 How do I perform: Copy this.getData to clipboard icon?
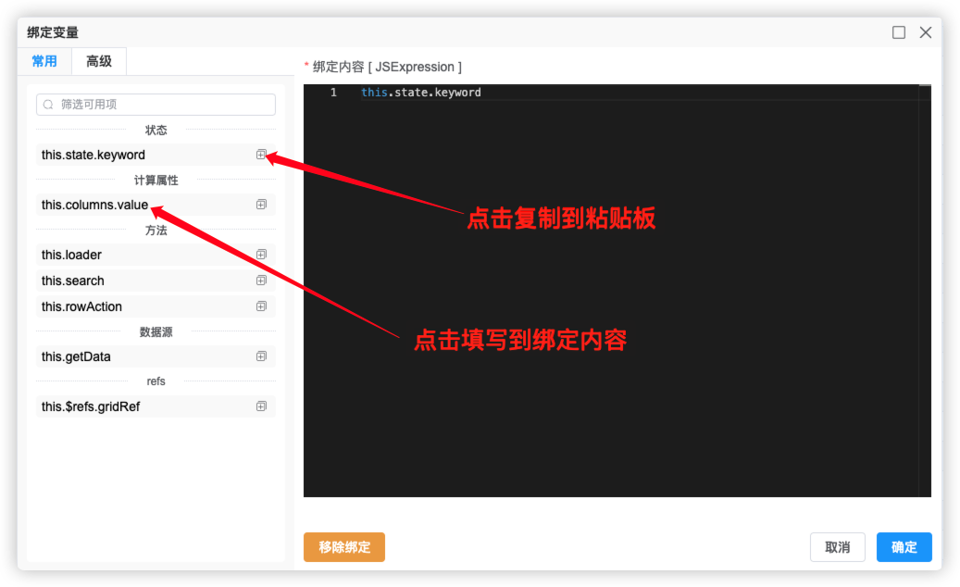click(261, 356)
